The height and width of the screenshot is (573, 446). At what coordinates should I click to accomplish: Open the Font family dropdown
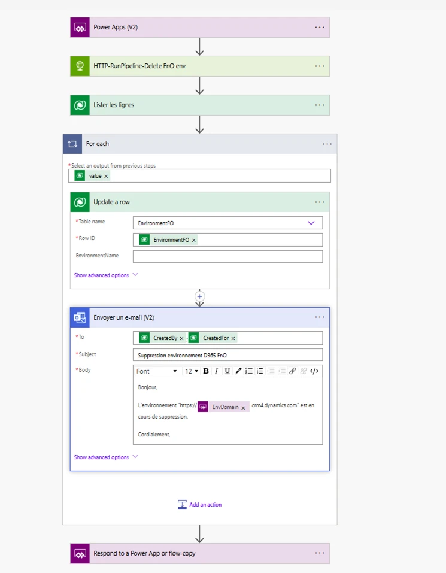(x=157, y=371)
